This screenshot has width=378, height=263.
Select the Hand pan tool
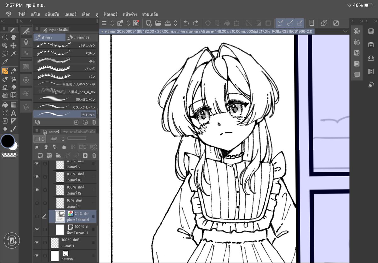(x=14, y=38)
